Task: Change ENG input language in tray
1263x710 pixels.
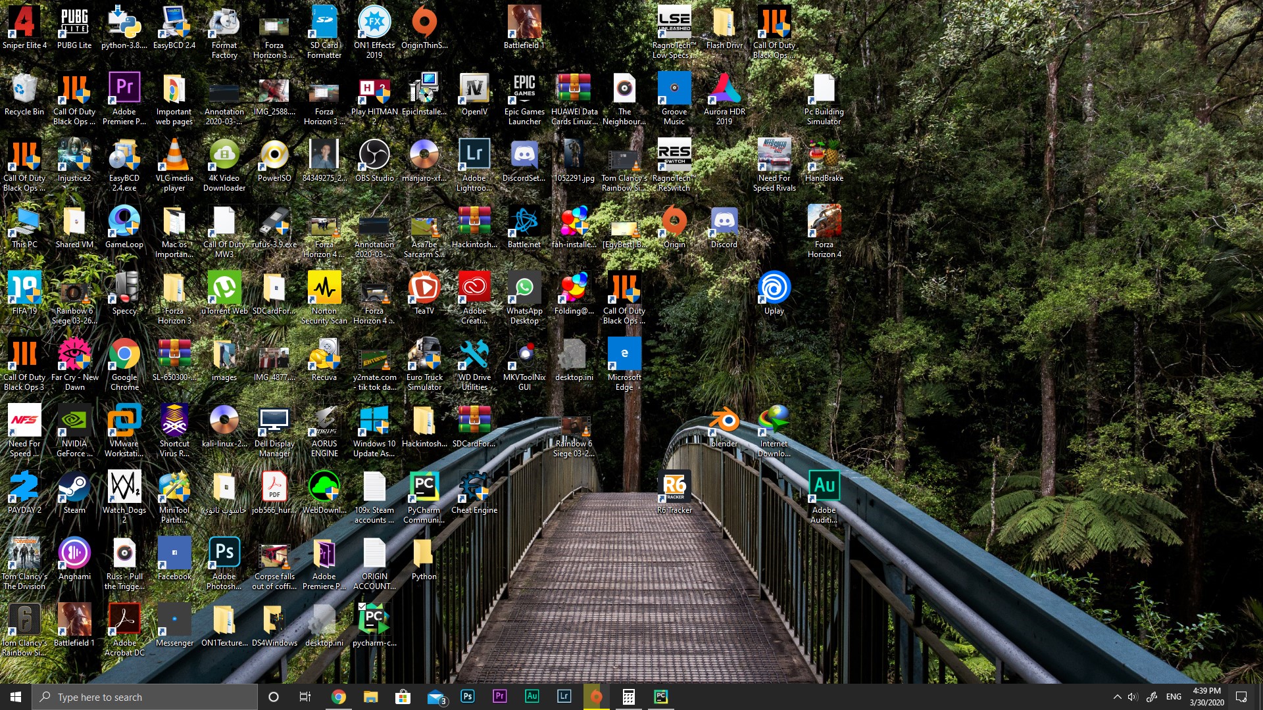Action: [x=1174, y=697]
